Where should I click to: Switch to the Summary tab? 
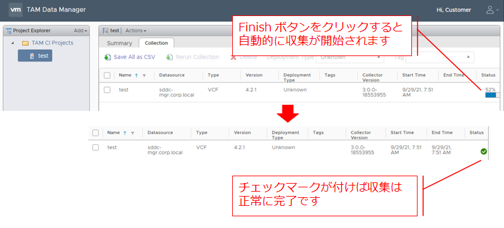(x=119, y=43)
